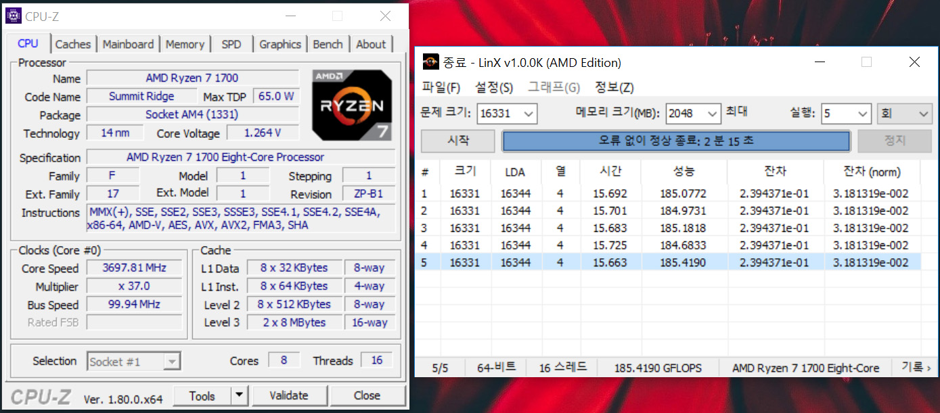Click the ZP-B1 revision value
Viewport: 940px width, 413px height.
(369, 194)
